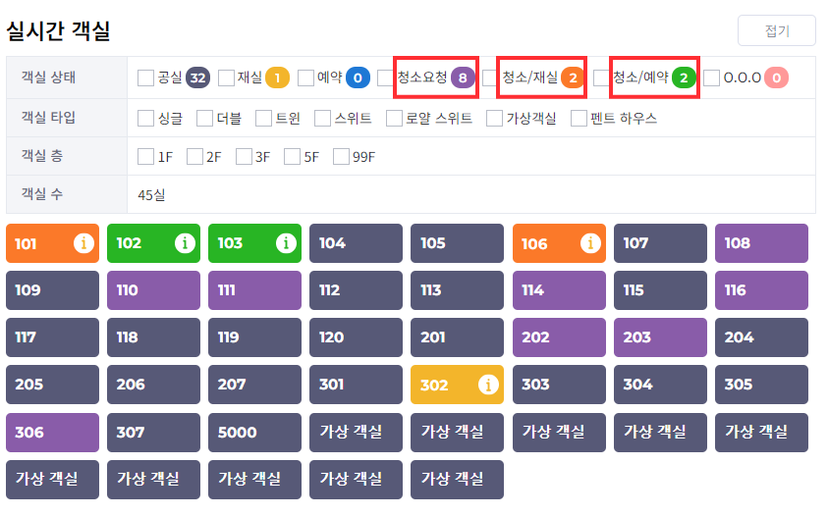The image size is (828, 516).
Task: Filter rooms by 1F floor
Action: 145,157
